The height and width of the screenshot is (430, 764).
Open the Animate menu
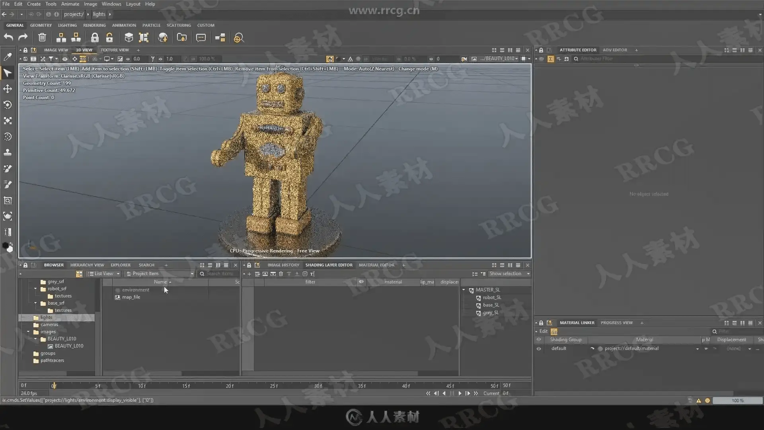[70, 4]
